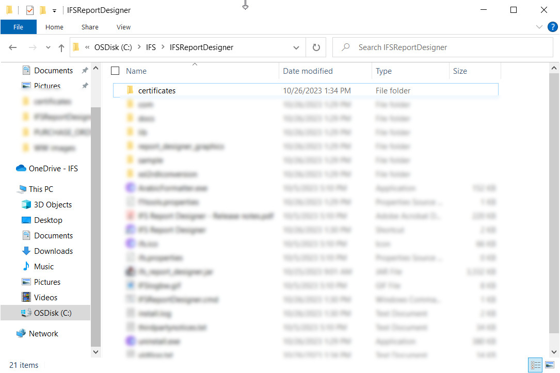Click the New folder quick access icon
Screen dimensions: 560x373
point(42,10)
